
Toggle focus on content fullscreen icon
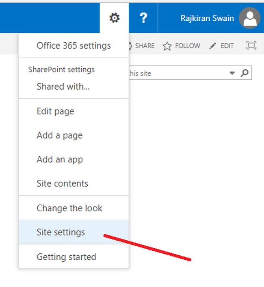point(251,45)
